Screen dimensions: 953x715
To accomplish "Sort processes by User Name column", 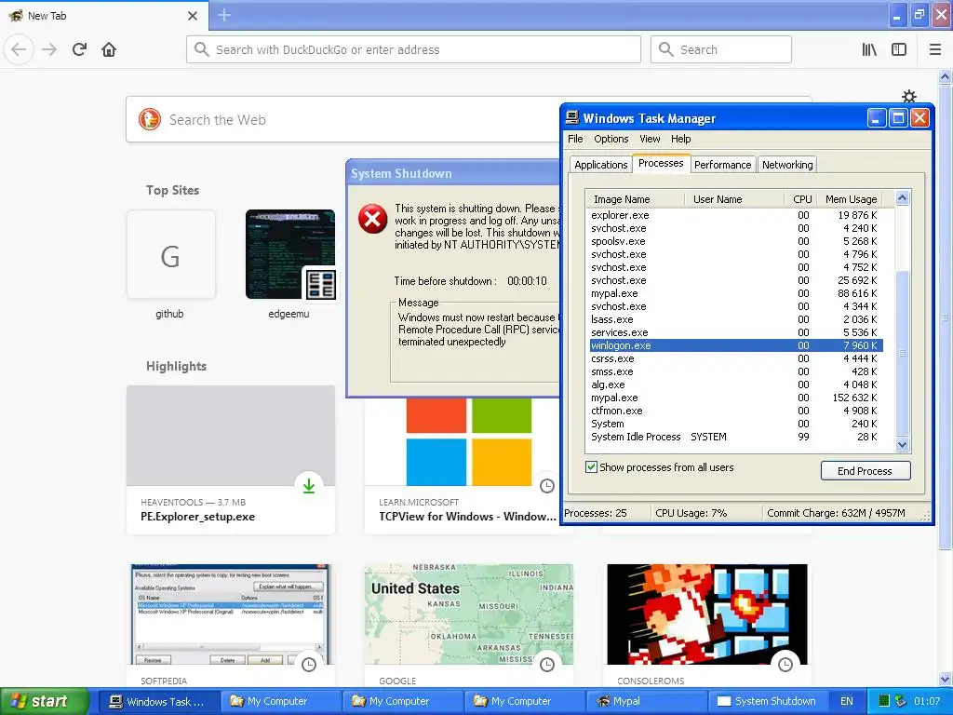I will 734,199.
